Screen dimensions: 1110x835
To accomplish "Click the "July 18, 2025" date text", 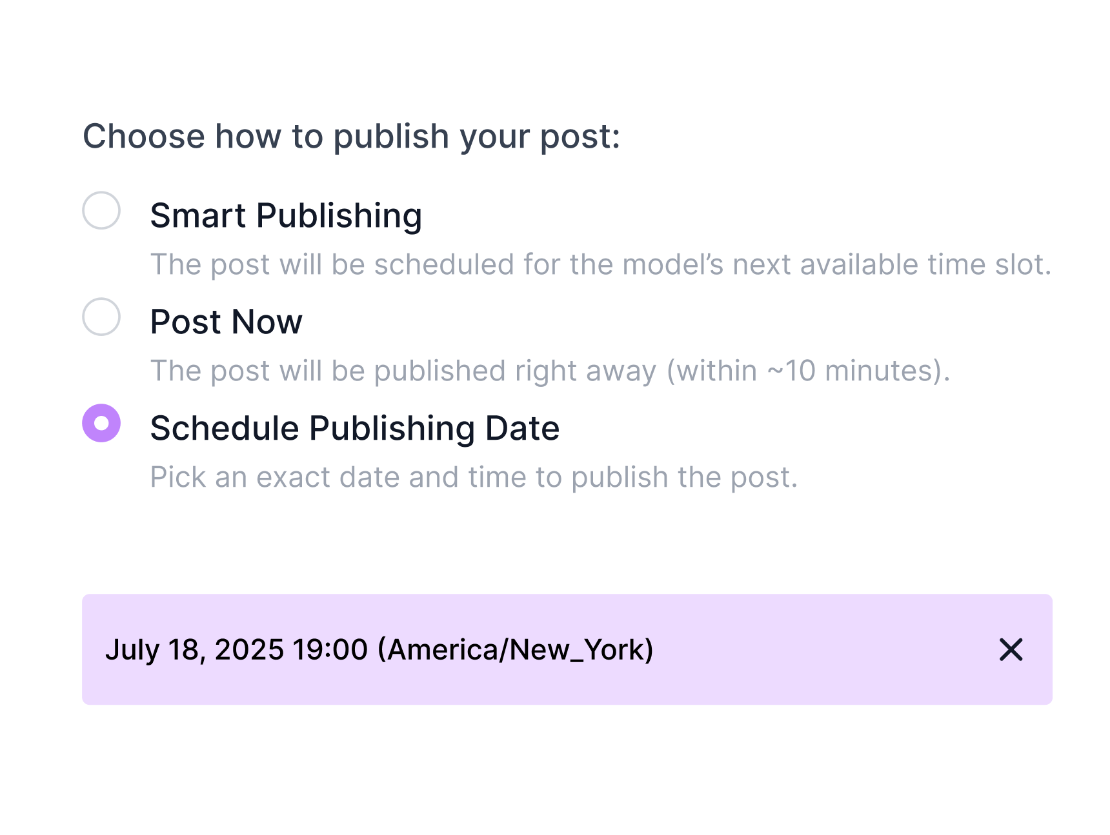I will click(x=194, y=649).
